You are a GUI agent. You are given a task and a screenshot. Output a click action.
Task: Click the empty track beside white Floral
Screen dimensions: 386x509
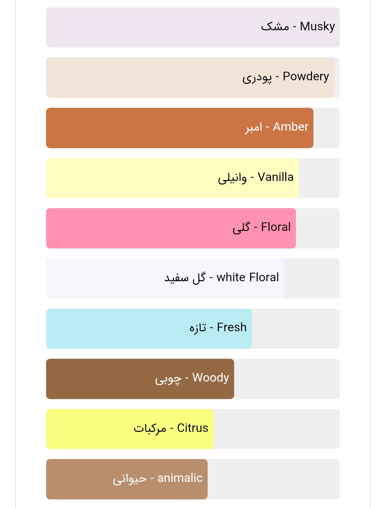[x=312, y=278]
